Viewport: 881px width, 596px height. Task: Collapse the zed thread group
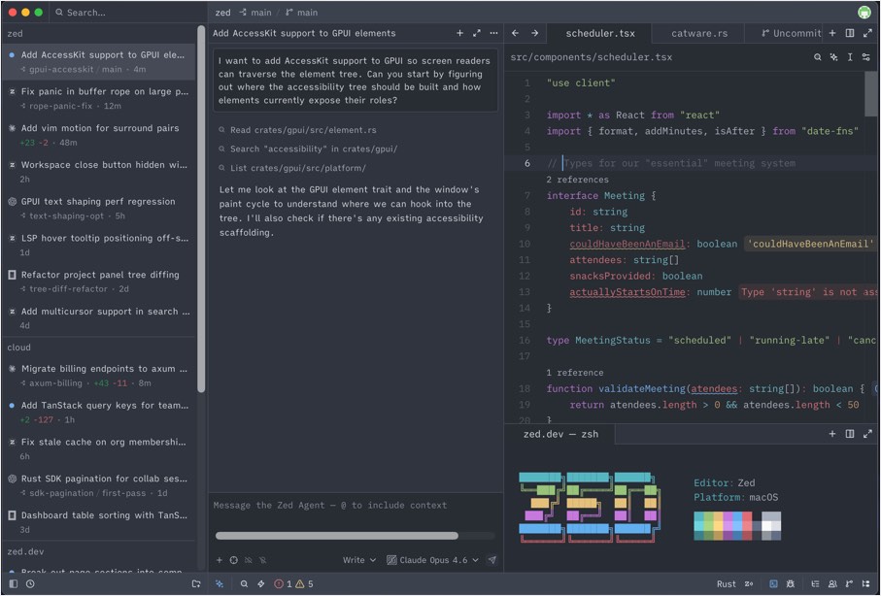click(16, 33)
